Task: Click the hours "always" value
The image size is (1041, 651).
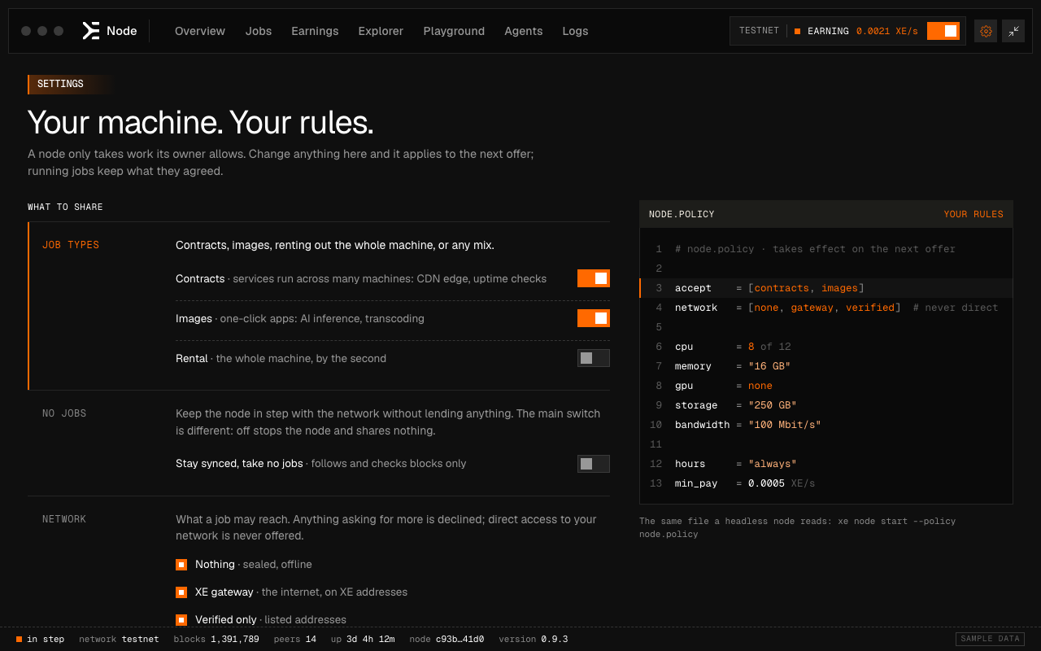Action: click(x=773, y=464)
